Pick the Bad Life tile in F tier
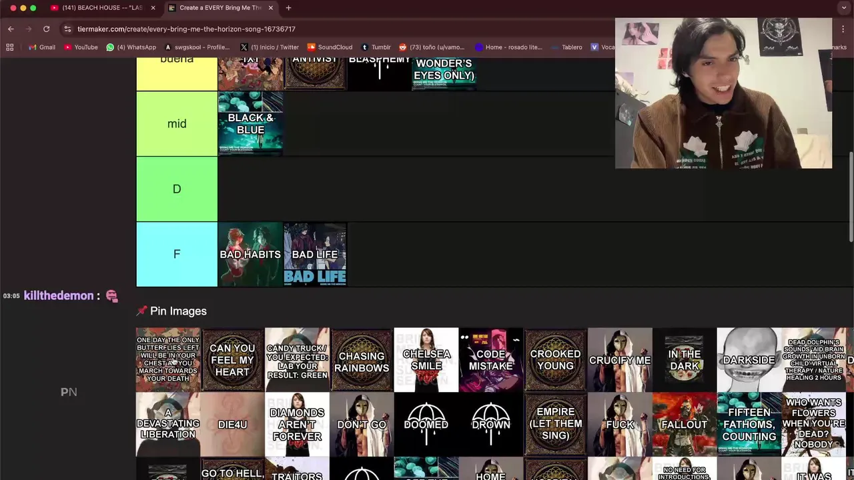 315,255
